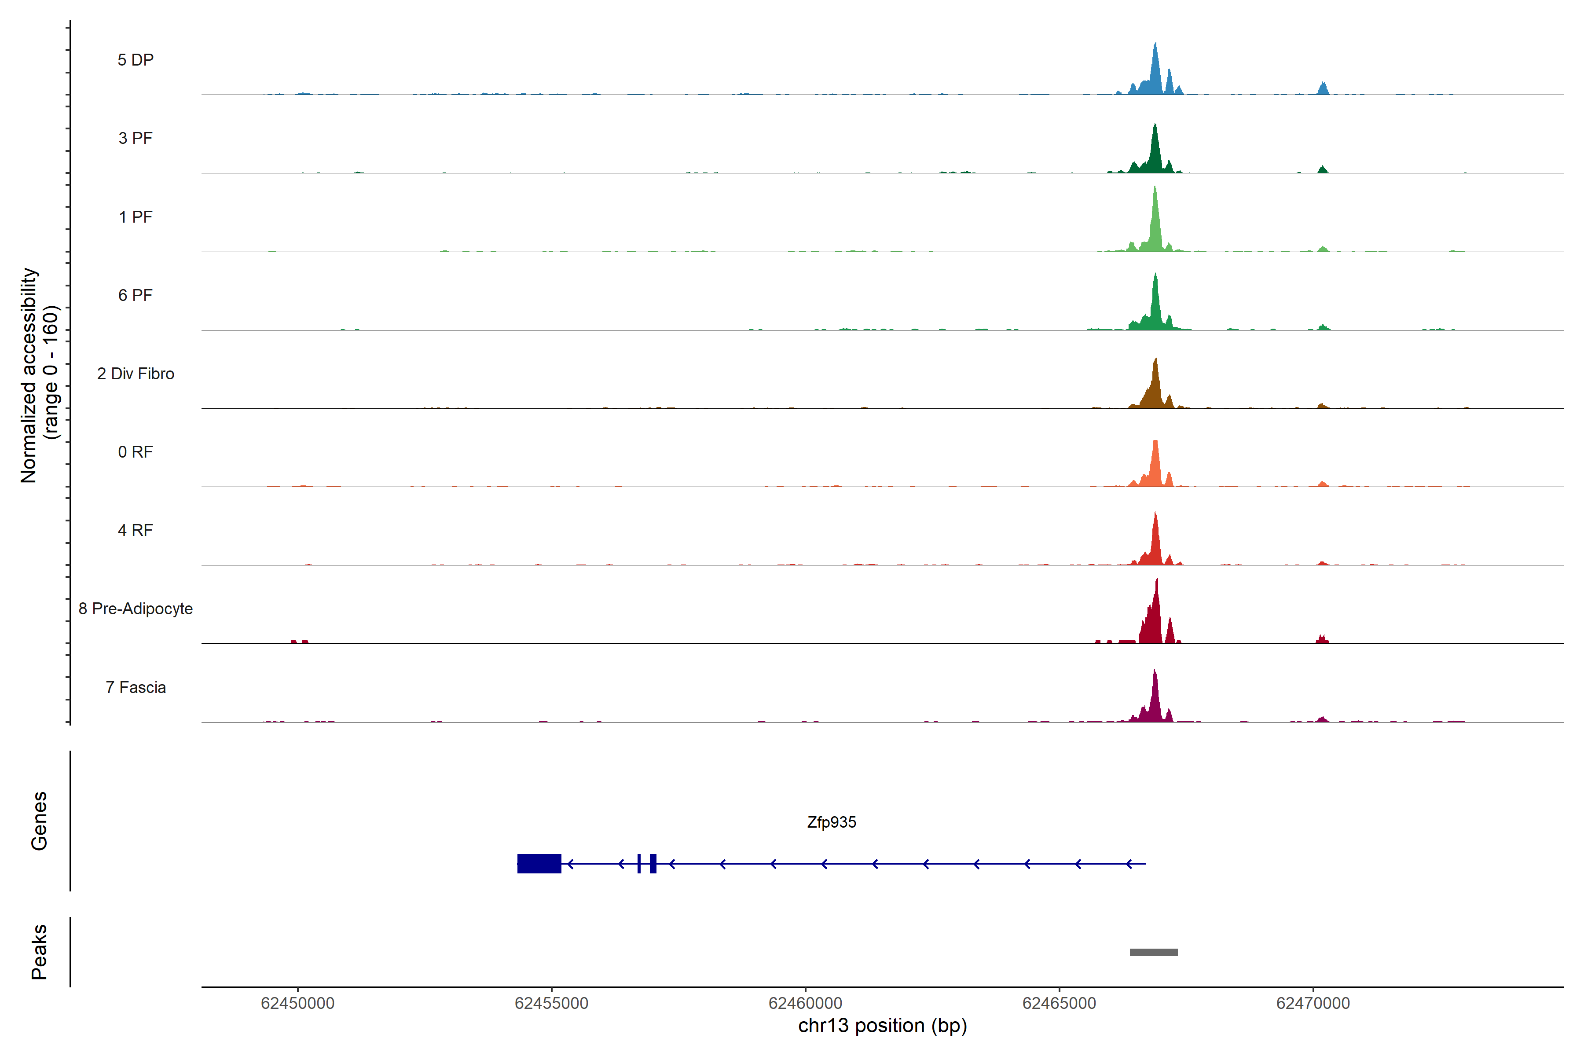This screenshot has width=1584, height=1056.
Task: Click axis tick label 62470000
Action: 1313,1004
